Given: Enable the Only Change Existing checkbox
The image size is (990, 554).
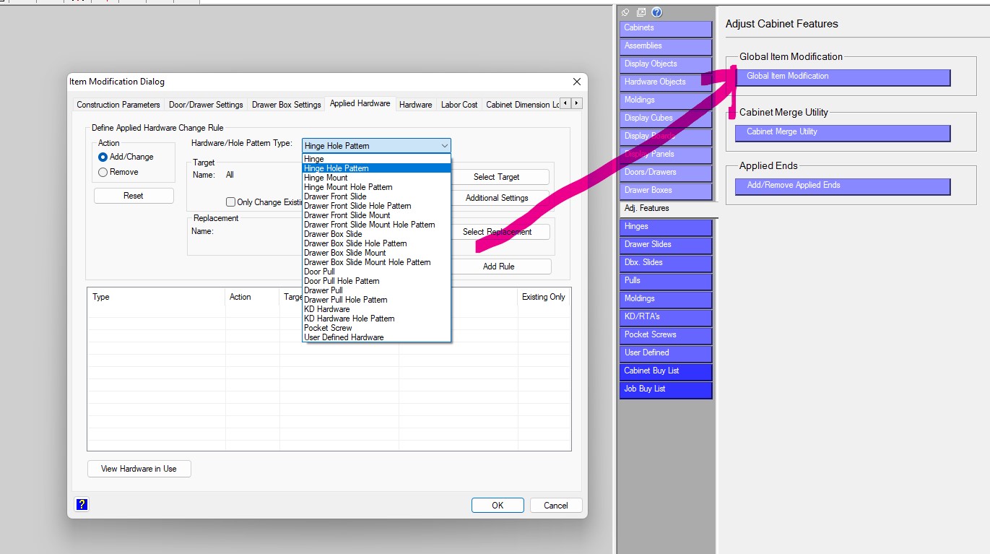Looking at the screenshot, I should point(231,202).
